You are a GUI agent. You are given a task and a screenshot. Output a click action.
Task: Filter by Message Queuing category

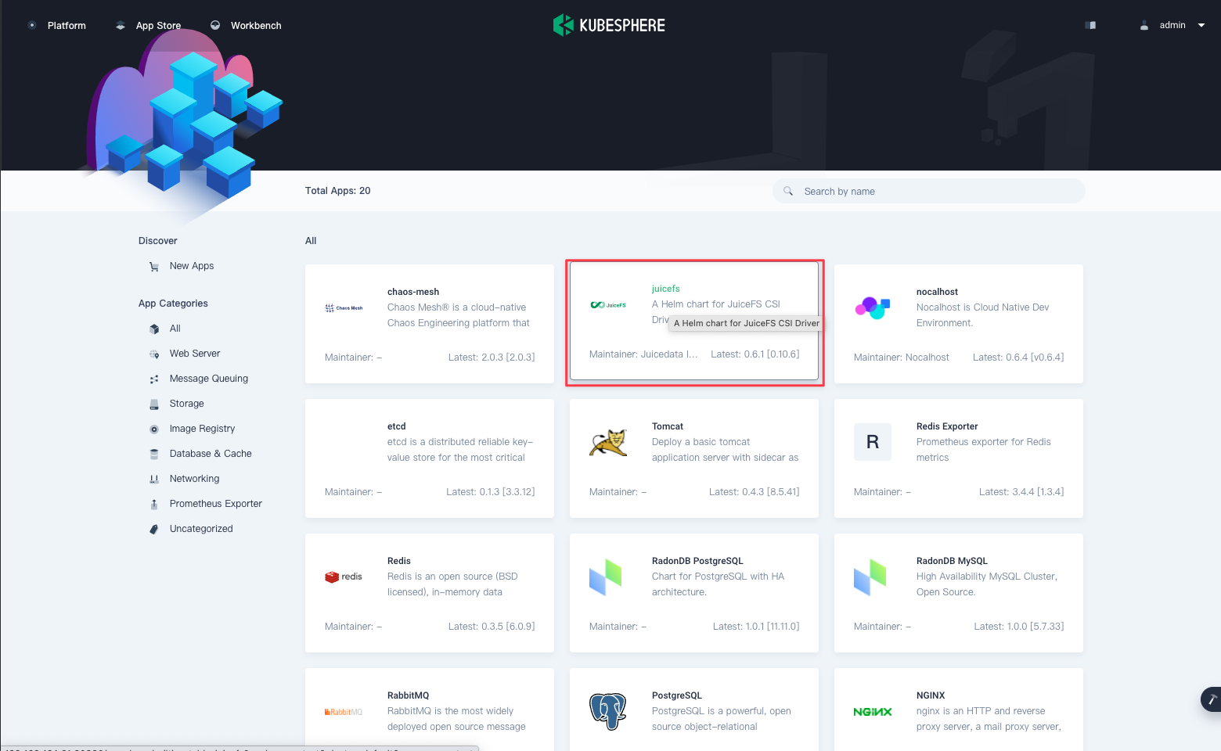tap(208, 379)
